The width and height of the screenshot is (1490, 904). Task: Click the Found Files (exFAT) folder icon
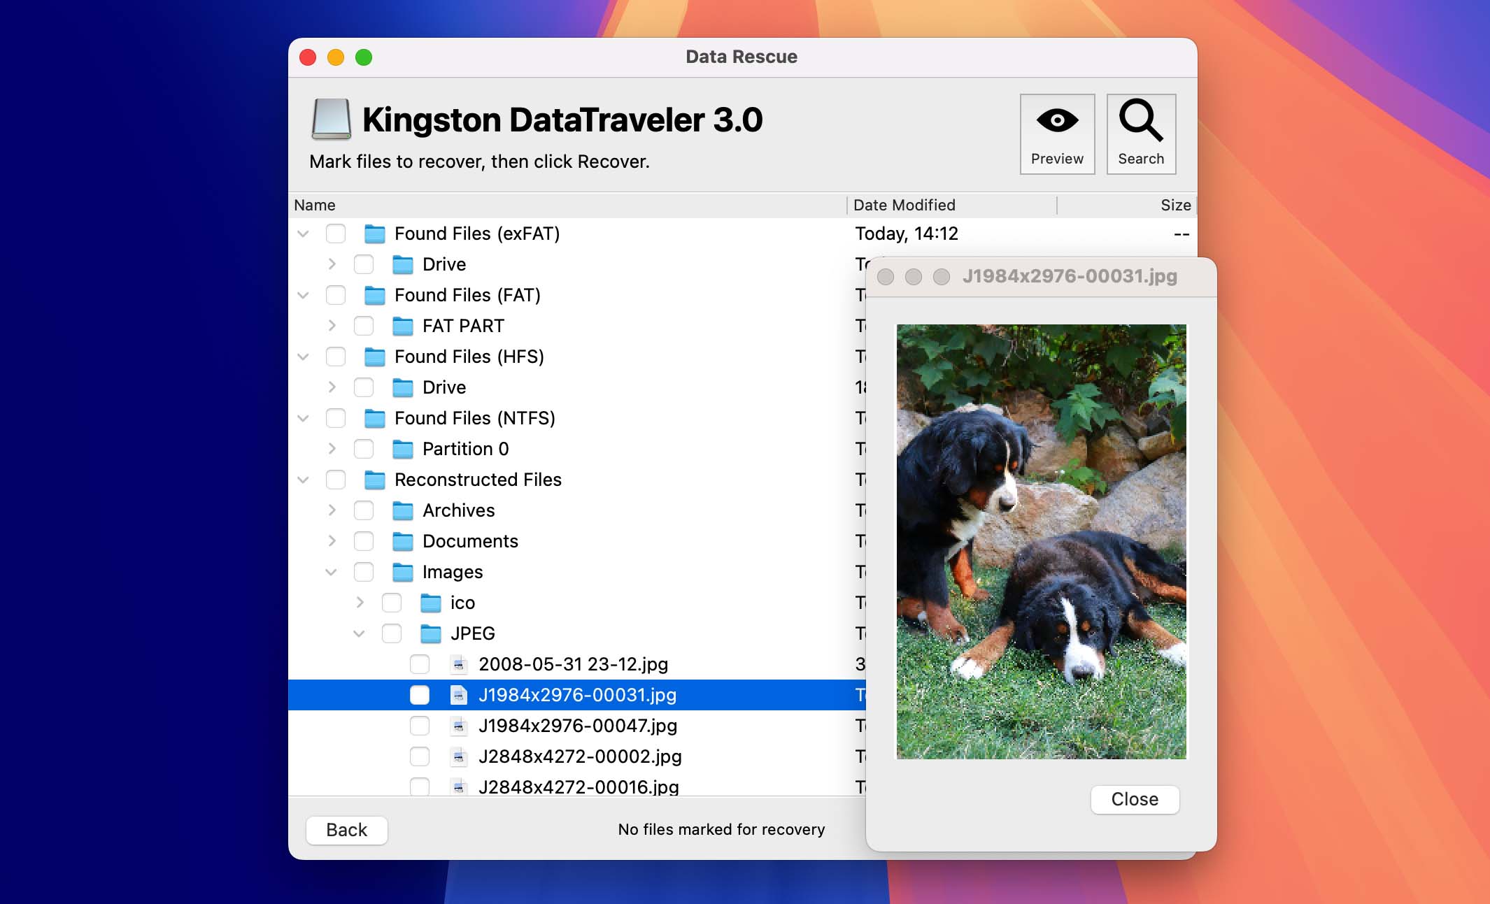tap(375, 234)
